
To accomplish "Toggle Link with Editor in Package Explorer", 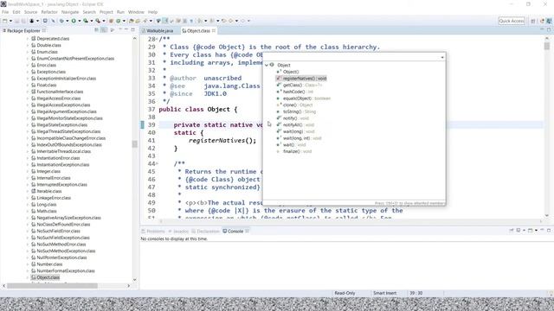I will (104, 30).
